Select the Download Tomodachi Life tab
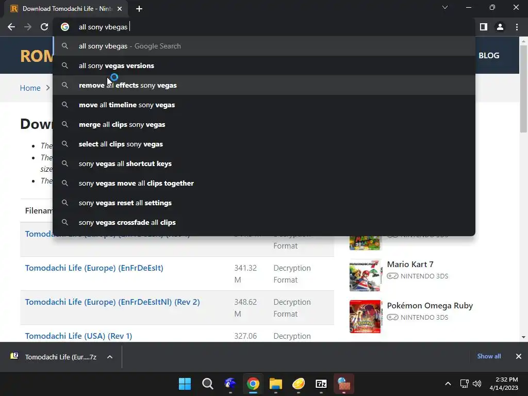The width and height of the screenshot is (528, 396). pos(66,9)
